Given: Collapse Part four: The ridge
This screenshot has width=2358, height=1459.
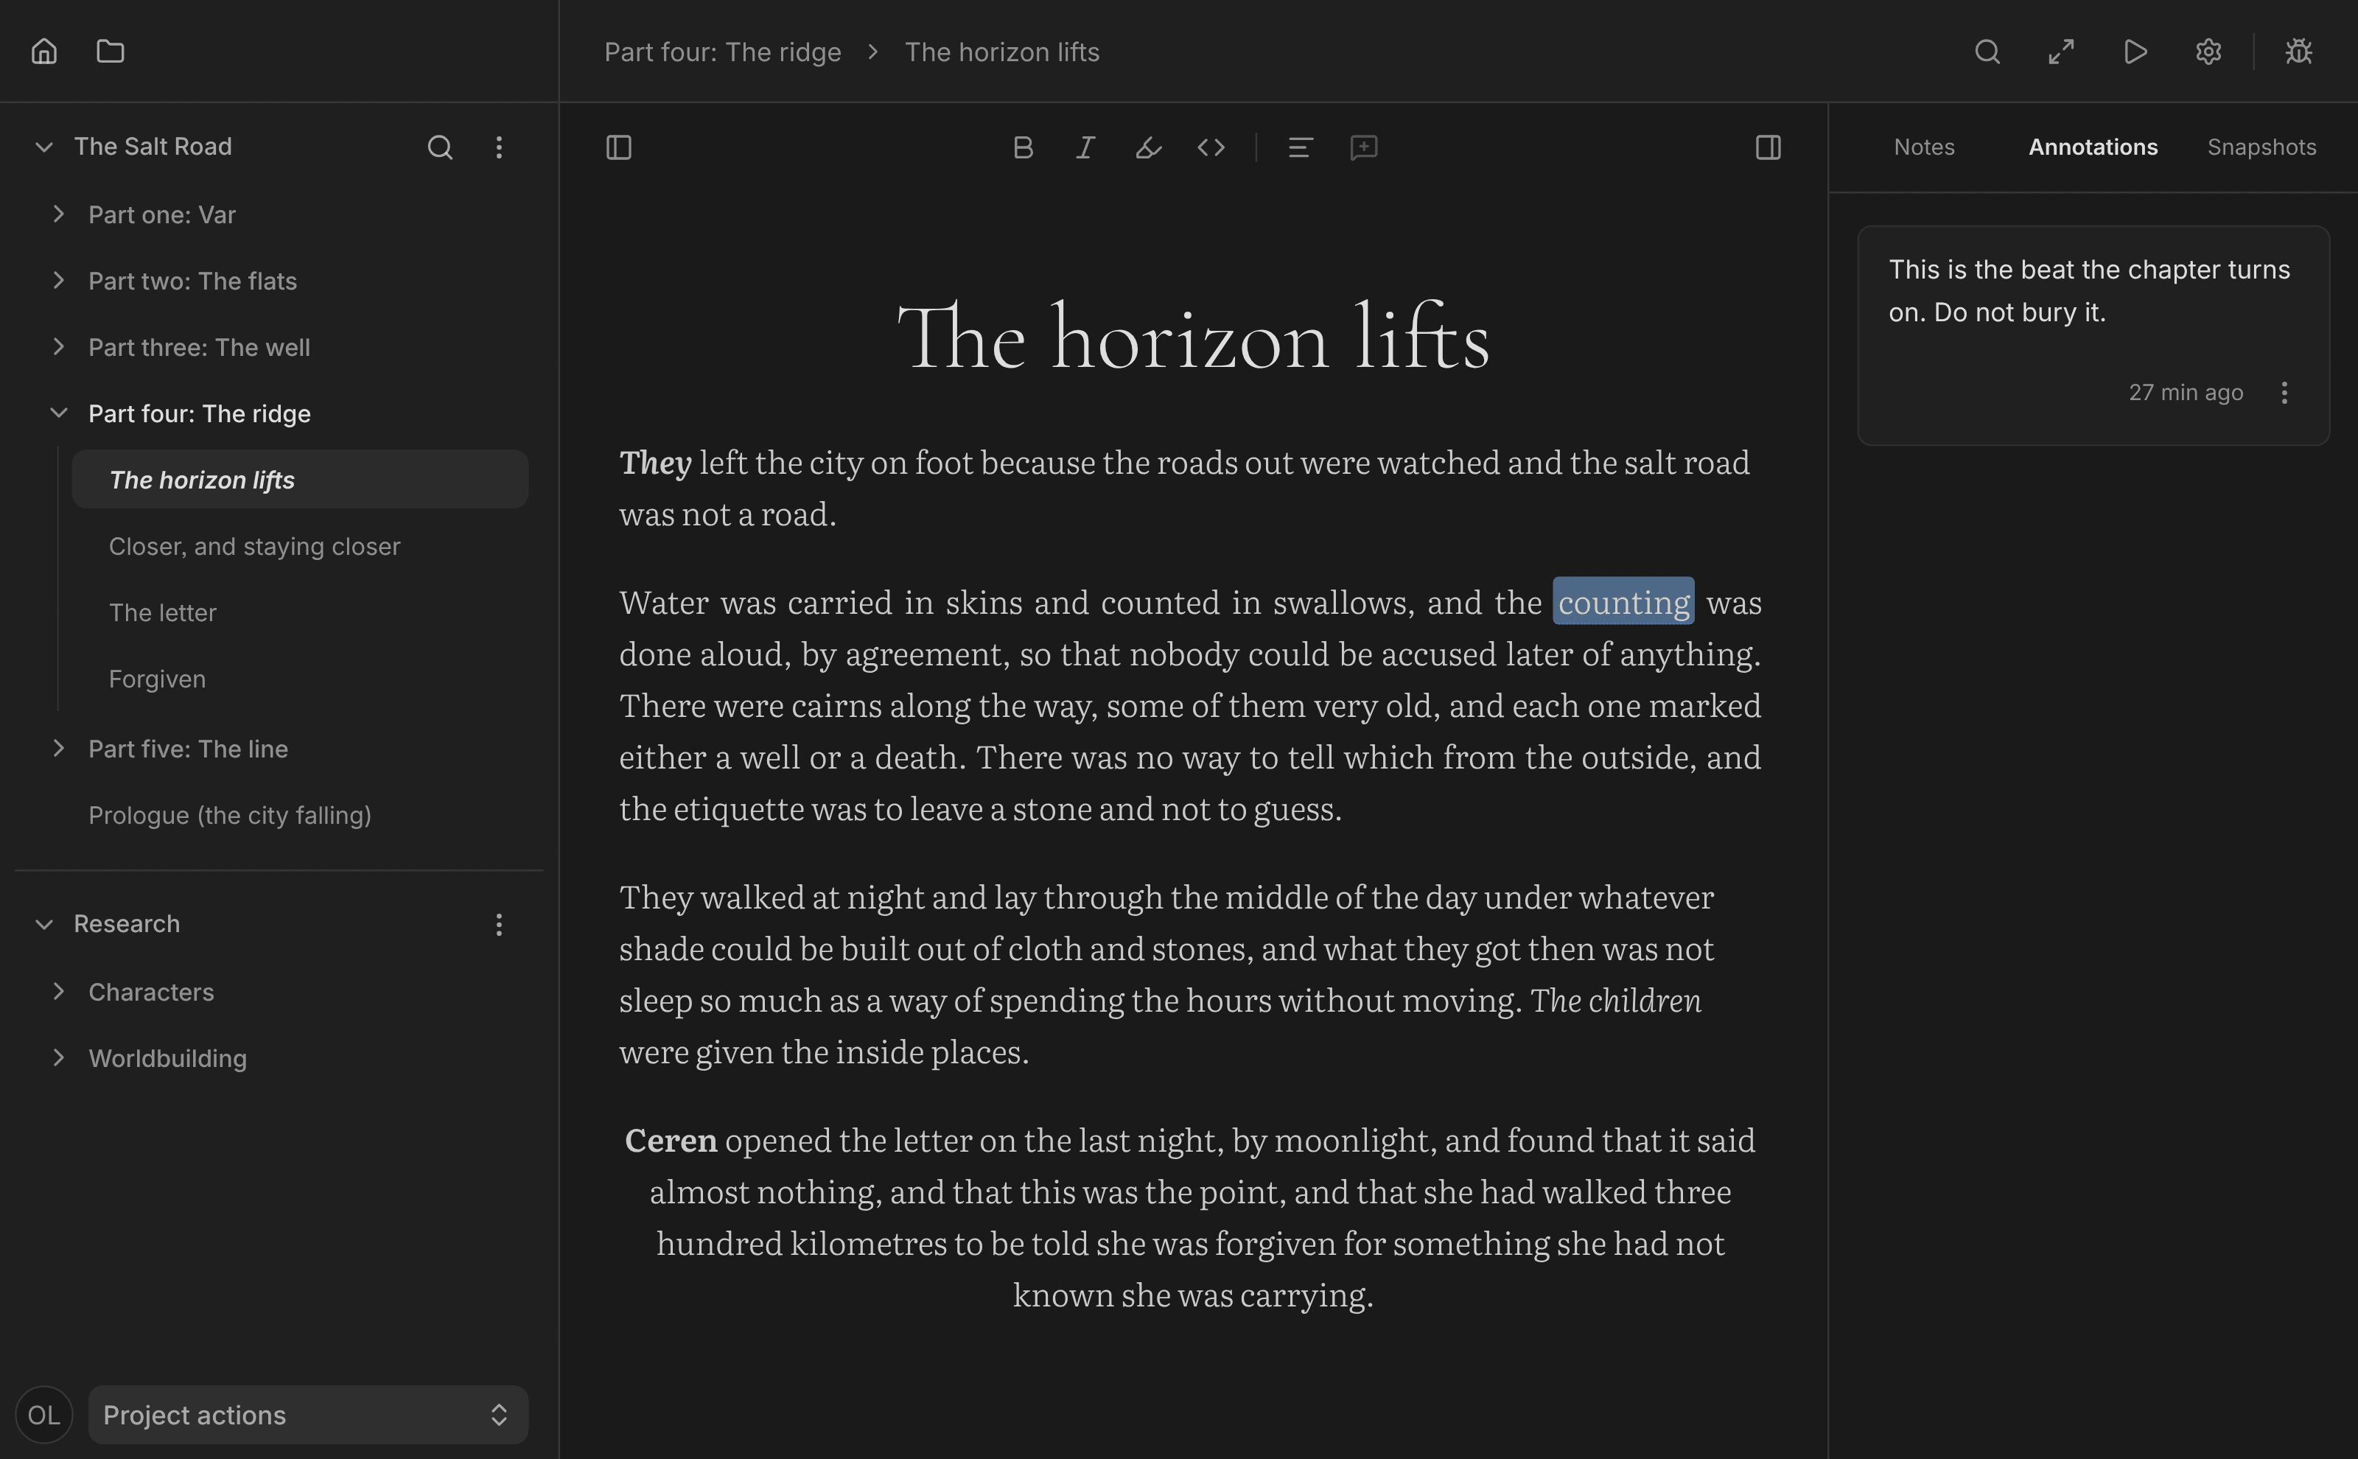Looking at the screenshot, I should (59, 413).
